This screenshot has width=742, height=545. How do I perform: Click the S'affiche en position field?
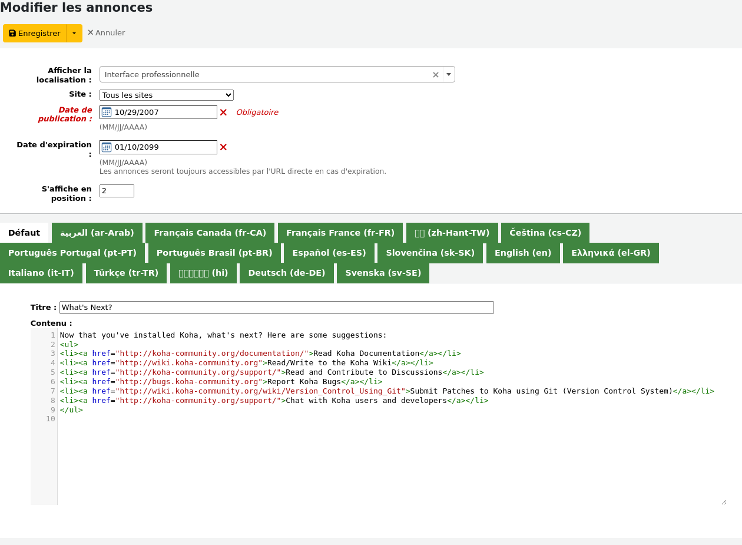[x=117, y=191]
